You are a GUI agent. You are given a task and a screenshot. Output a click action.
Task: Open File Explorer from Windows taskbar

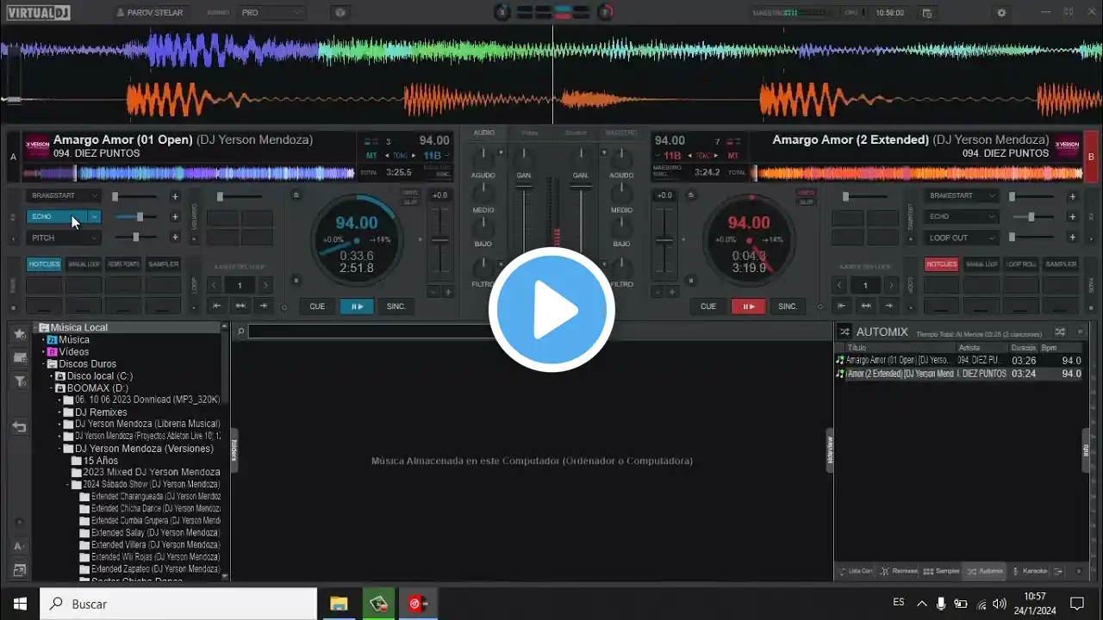coord(339,604)
